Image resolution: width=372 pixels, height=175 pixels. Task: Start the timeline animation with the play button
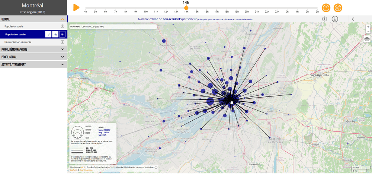pyautogui.click(x=76, y=7)
